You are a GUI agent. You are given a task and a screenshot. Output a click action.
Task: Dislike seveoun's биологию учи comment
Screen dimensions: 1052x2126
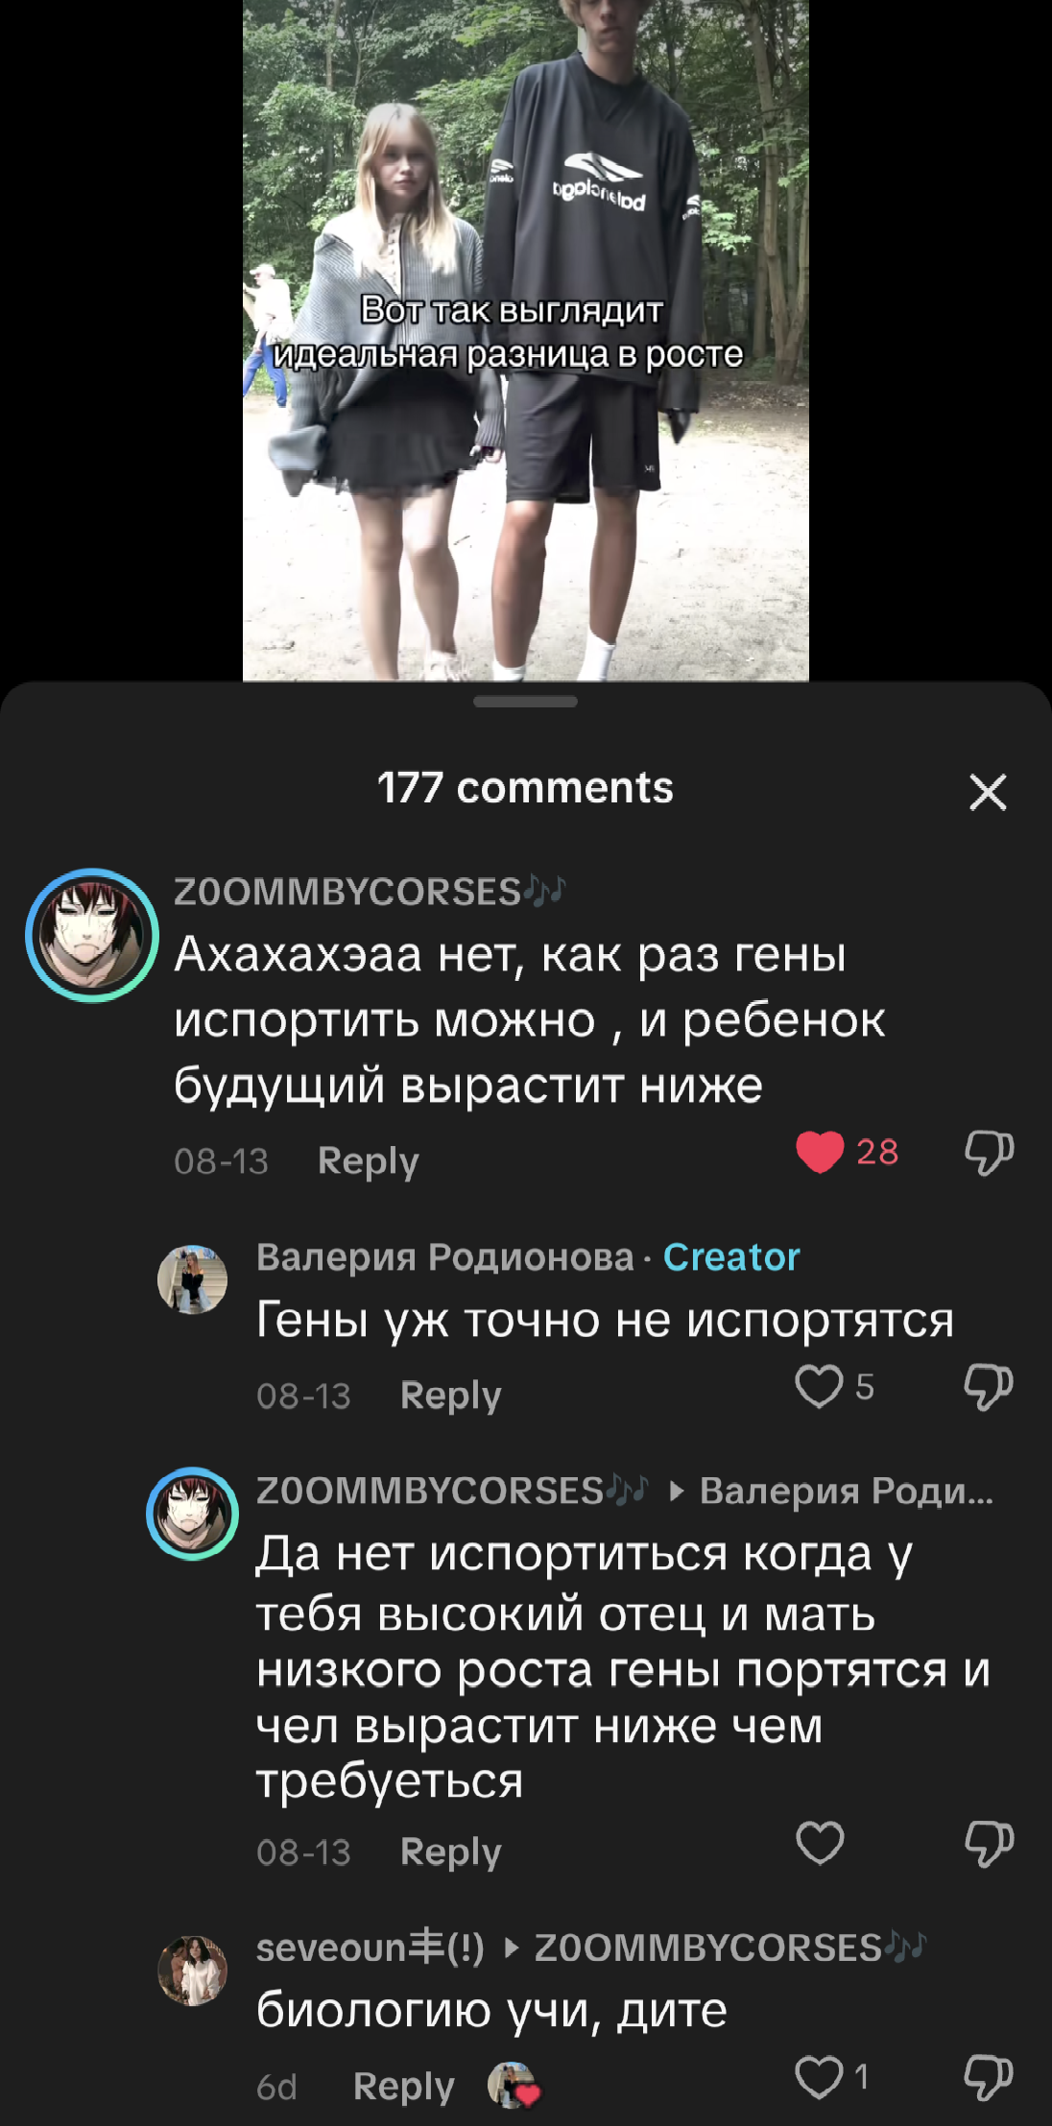[x=989, y=2077]
